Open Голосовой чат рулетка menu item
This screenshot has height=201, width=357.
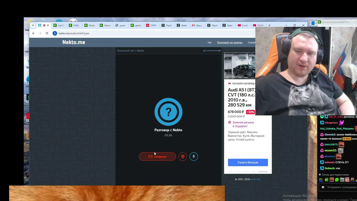(230, 42)
